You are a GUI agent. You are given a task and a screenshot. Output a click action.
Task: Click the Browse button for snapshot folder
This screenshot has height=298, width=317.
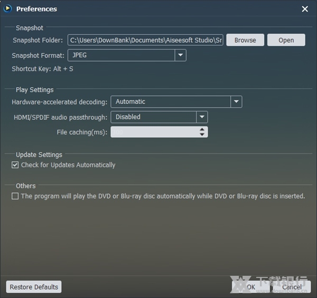click(x=245, y=40)
